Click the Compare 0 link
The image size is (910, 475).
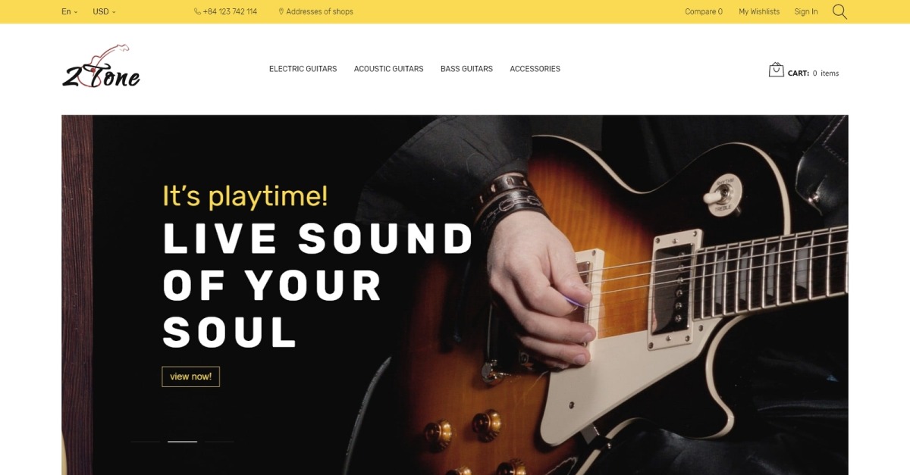point(704,11)
